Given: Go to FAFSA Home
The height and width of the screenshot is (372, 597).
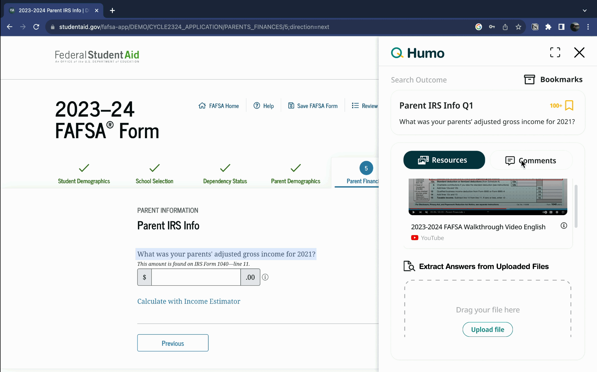Looking at the screenshot, I should point(219,106).
